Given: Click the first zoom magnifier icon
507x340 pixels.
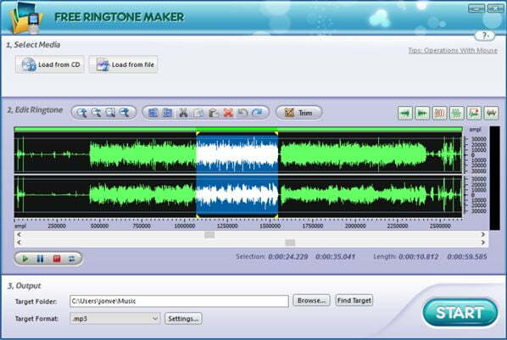Looking at the screenshot, I should 81,113.
